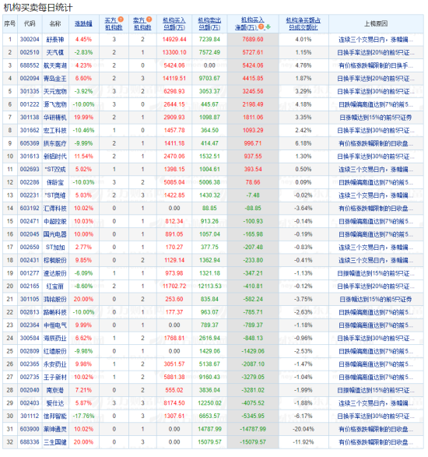
Task: Click the green descending sort arrow icon
Action: [268, 26]
